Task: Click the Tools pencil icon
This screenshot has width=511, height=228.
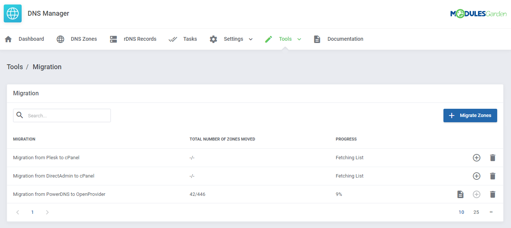Action: click(268, 38)
